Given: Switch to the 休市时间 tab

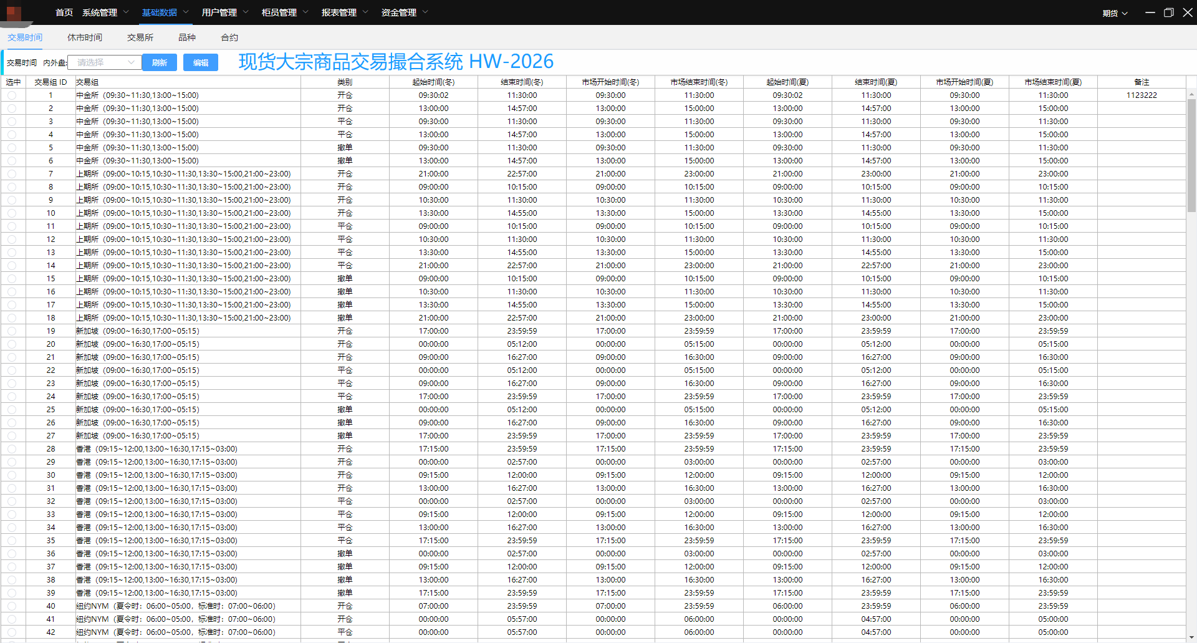Looking at the screenshot, I should click(x=85, y=37).
